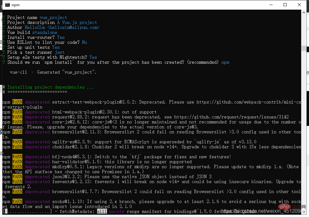Close the npm console window
The image size is (309, 217).
pos(299,5)
